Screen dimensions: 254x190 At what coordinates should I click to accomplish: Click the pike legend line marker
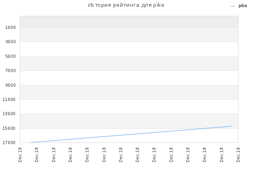point(233,6)
